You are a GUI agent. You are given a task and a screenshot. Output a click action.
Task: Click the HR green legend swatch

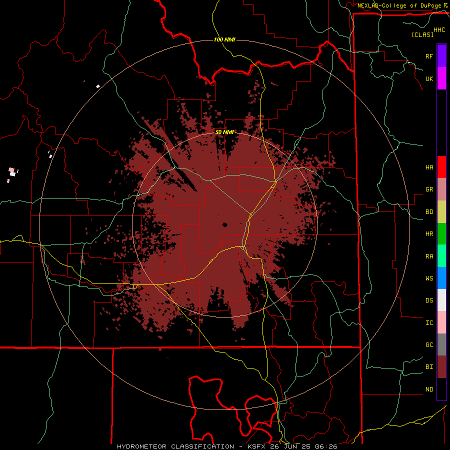(441, 234)
